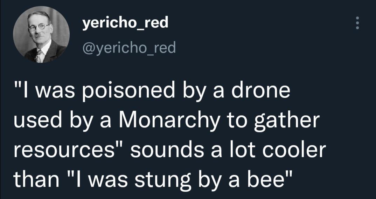Click the yericho_red profile picture
Image resolution: width=376 pixels, height=199 pixels.
(41, 34)
